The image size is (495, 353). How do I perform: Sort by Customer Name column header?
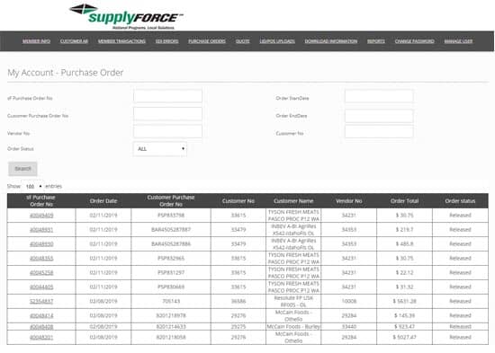click(293, 201)
